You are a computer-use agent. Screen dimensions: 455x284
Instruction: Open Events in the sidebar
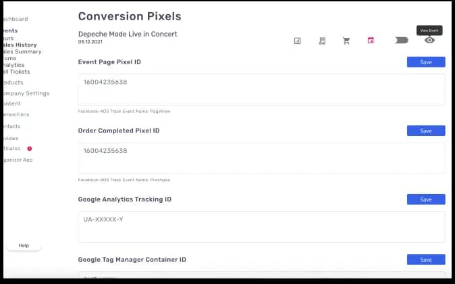click(10, 30)
